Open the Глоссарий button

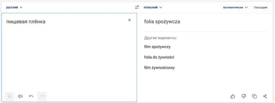pos(260,7)
